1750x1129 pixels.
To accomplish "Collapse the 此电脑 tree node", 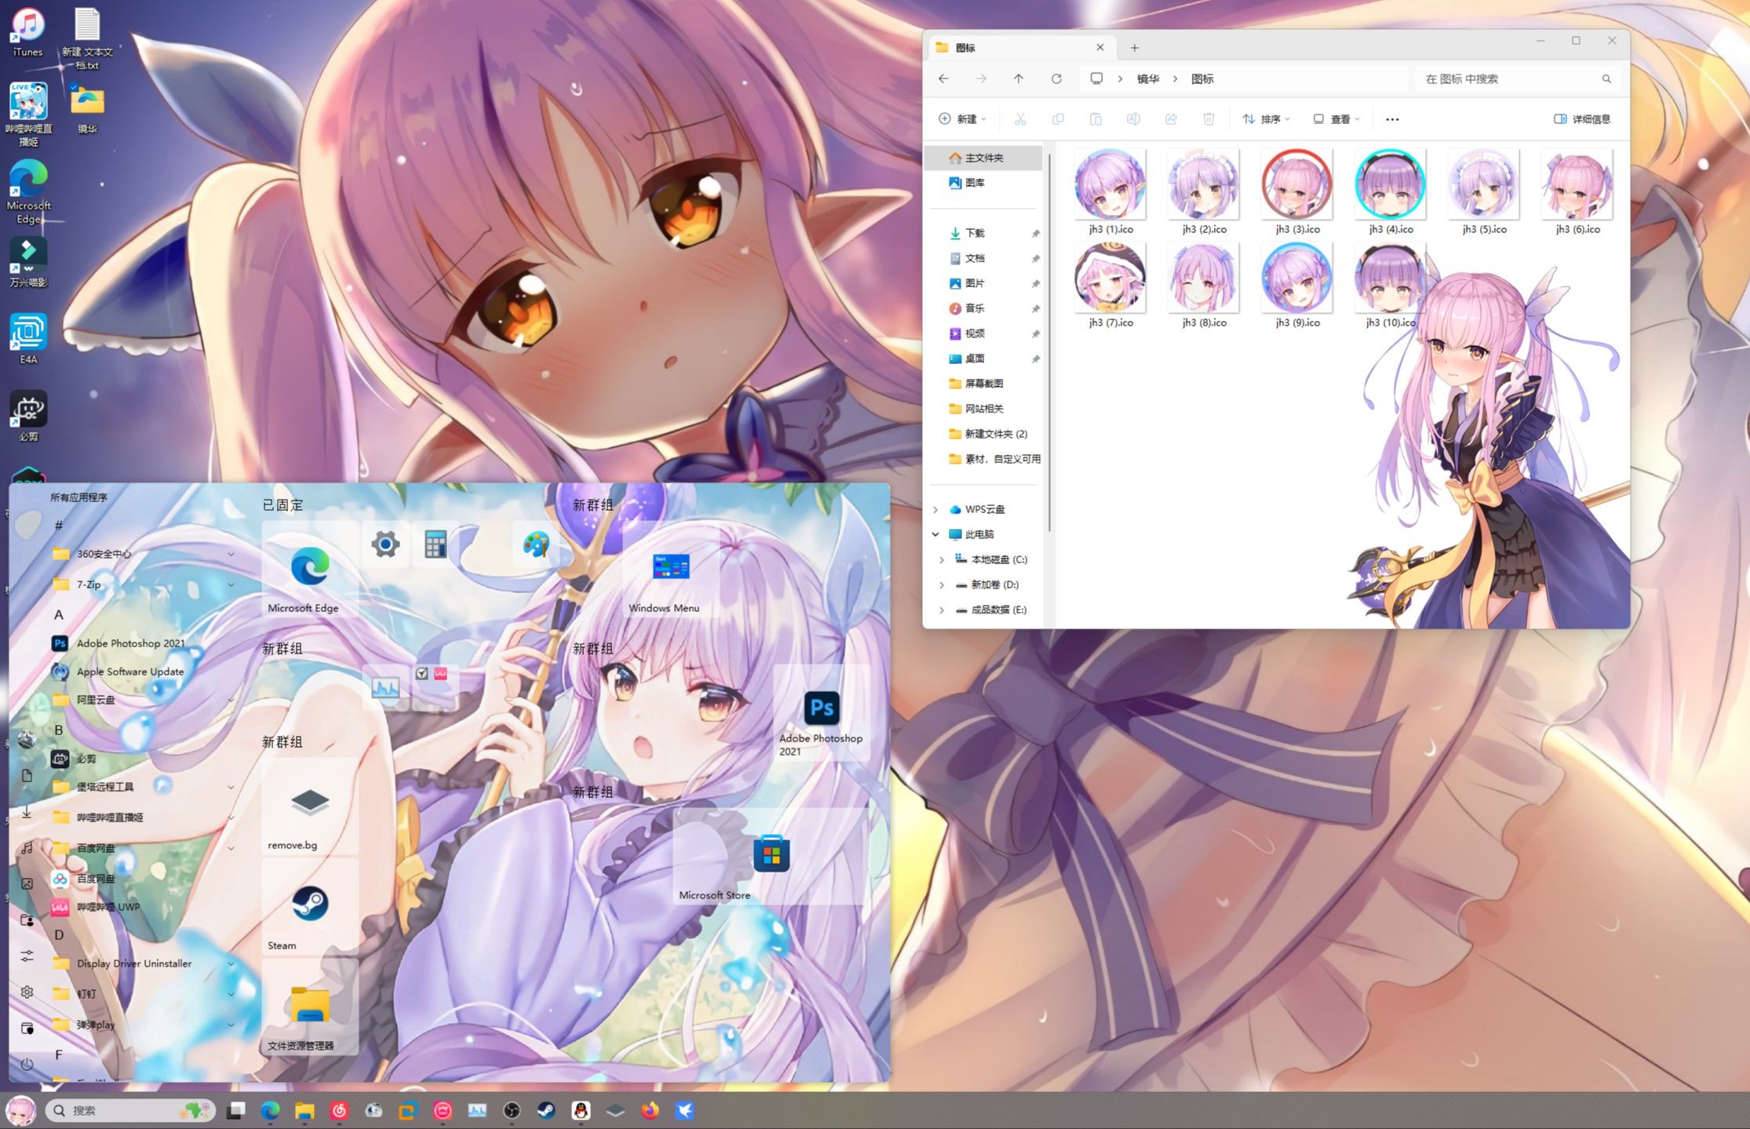I will [x=935, y=534].
